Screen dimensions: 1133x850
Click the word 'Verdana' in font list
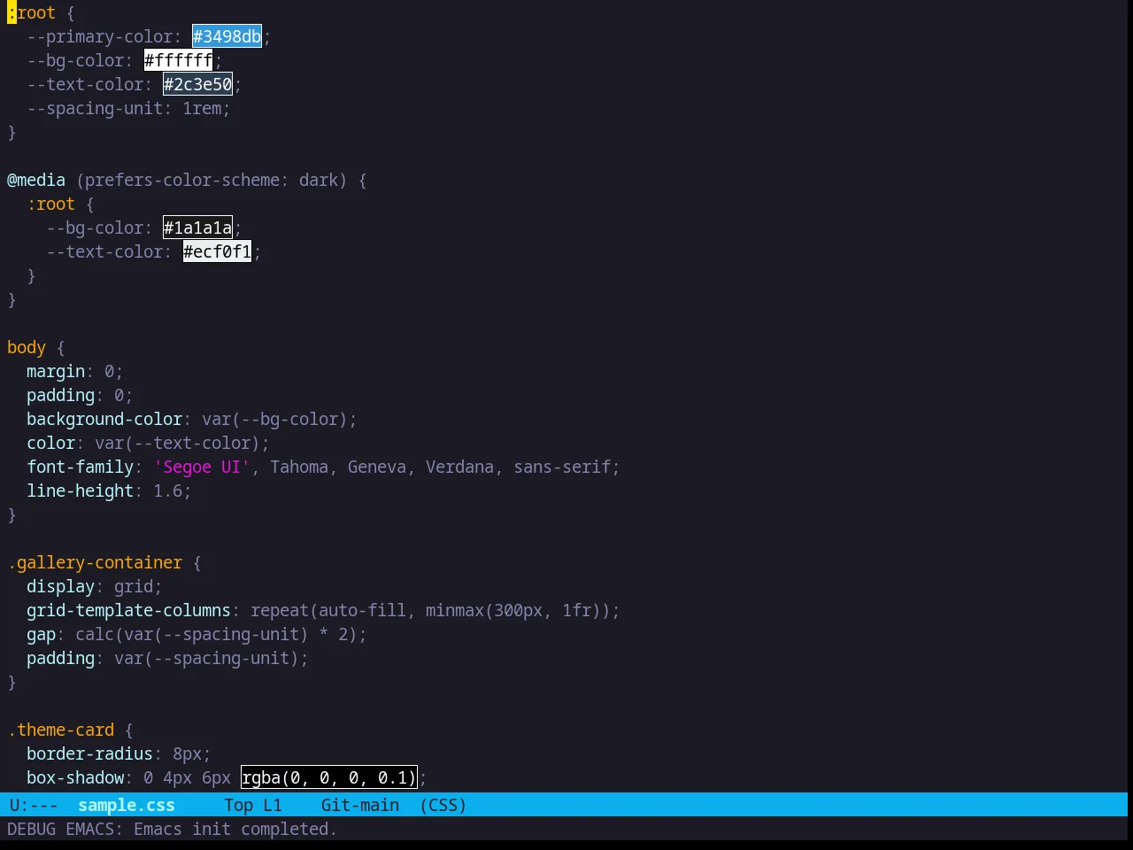(x=459, y=467)
